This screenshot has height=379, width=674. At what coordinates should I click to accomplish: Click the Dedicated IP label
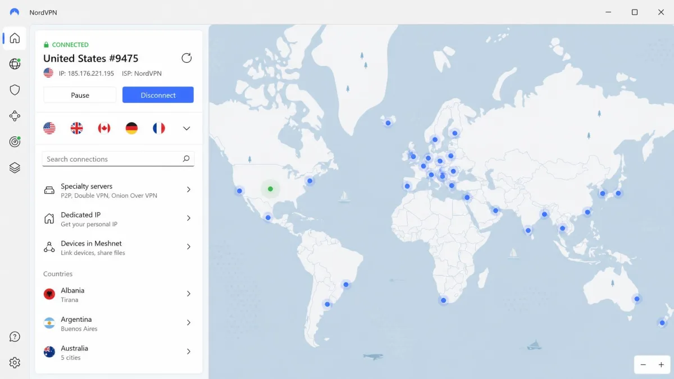point(80,214)
